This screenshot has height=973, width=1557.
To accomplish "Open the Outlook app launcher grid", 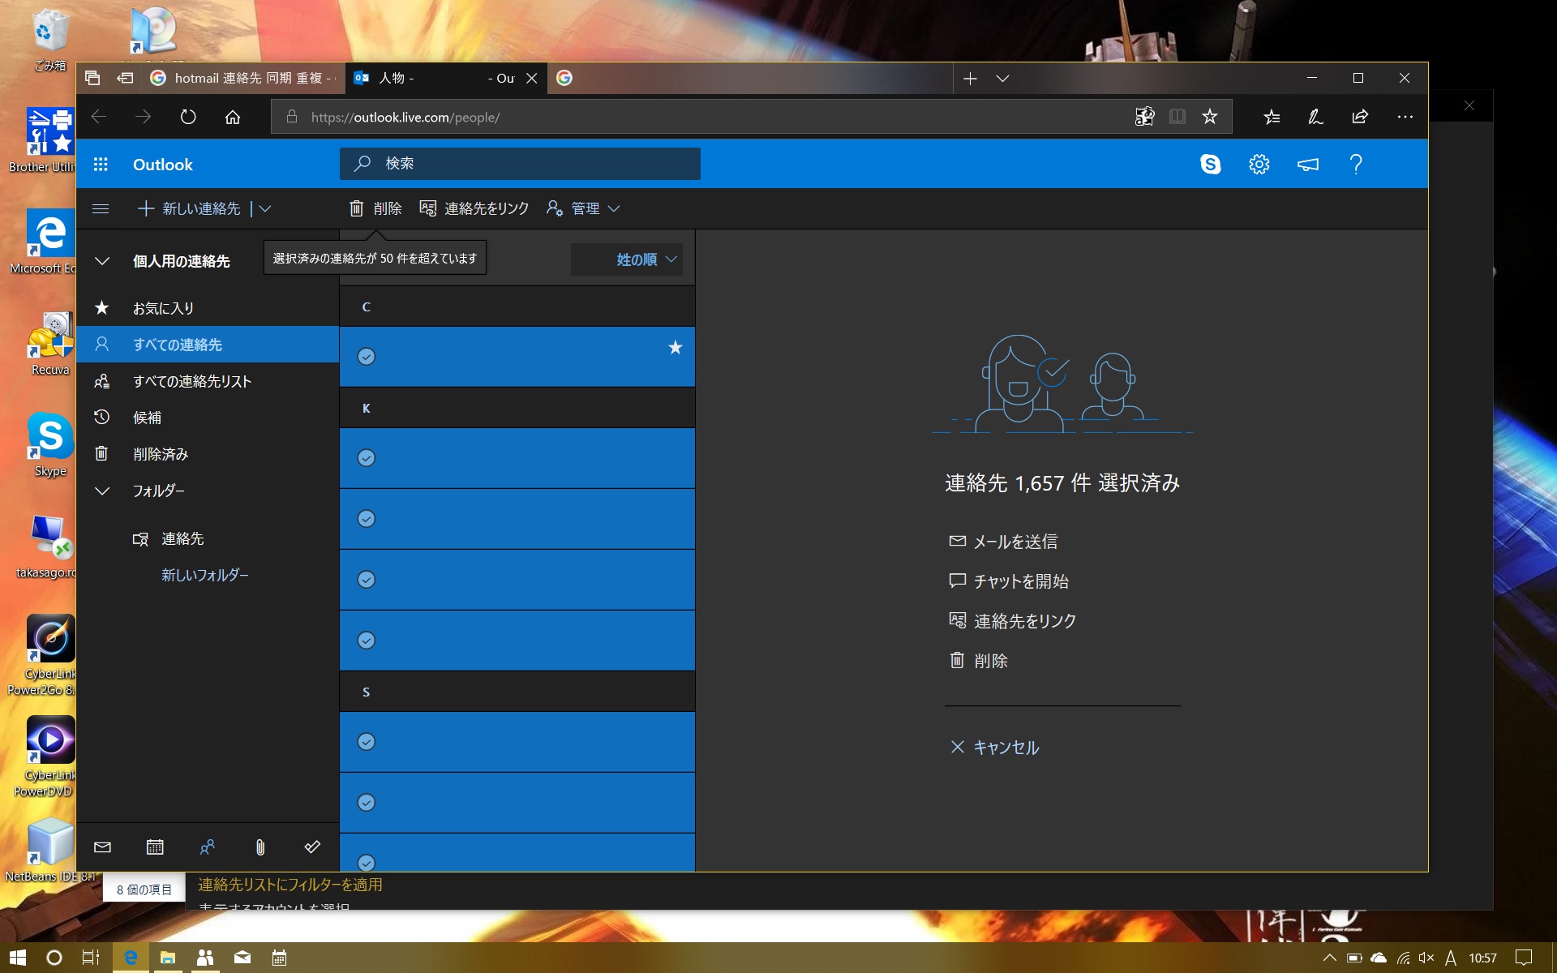I will point(101,165).
